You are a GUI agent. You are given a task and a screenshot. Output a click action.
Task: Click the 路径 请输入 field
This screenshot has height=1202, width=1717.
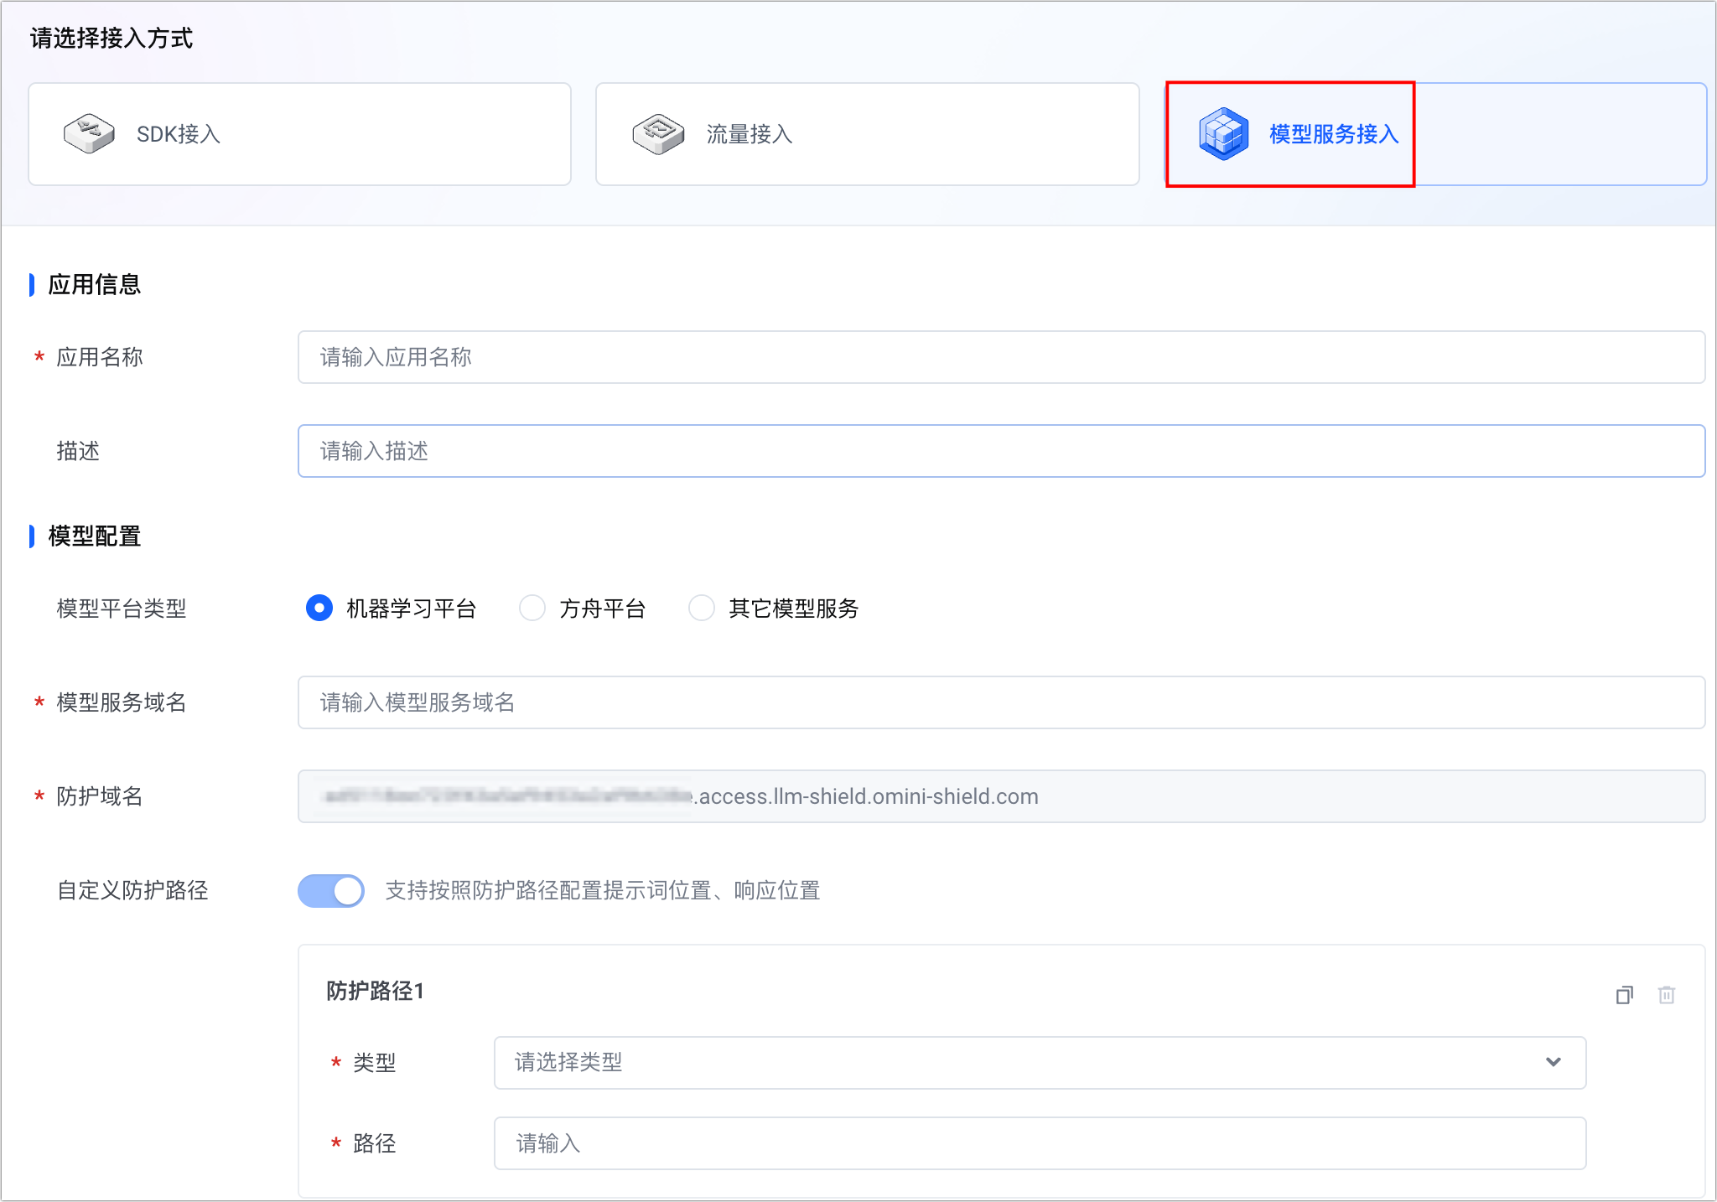pos(1040,1142)
